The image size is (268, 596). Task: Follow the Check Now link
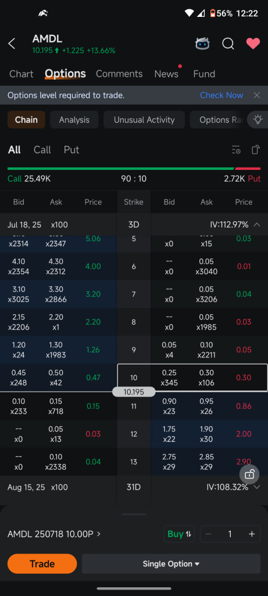(221, 95)
